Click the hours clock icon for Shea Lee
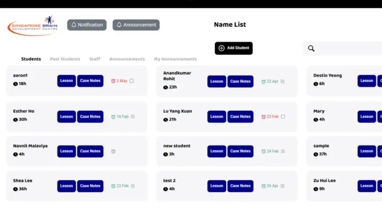The height and width of the screenshot is (223, 382). pyautogui.click(x=15, y=189)
